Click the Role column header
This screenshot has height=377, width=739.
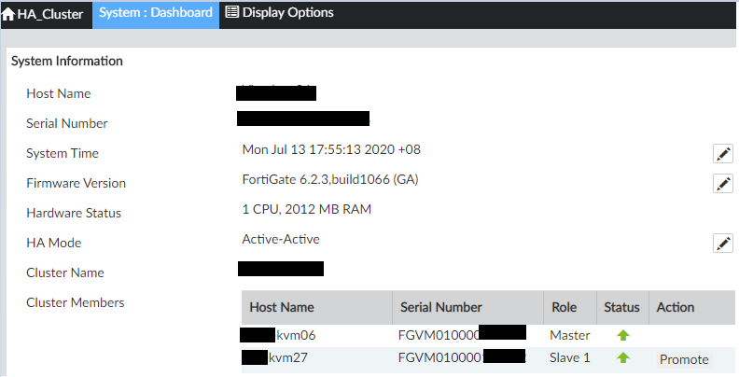563,307
